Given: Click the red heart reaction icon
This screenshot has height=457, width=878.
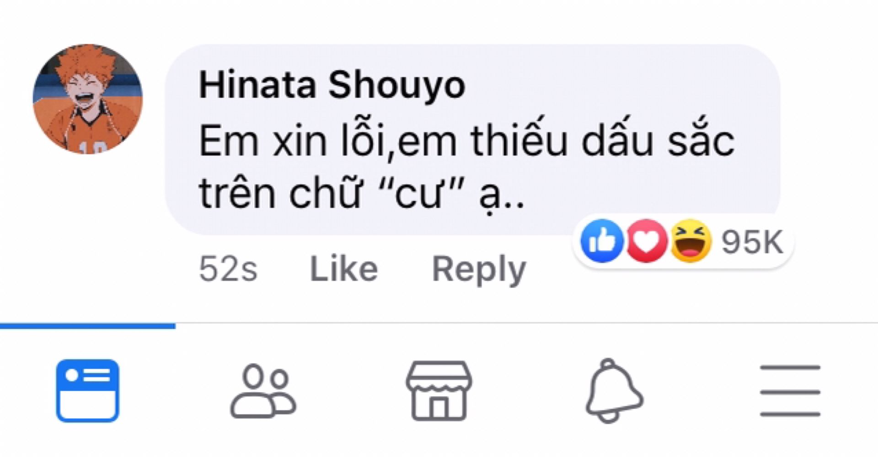Looking at the screenshot, I should pyautogui.click(x=646, y=241).
